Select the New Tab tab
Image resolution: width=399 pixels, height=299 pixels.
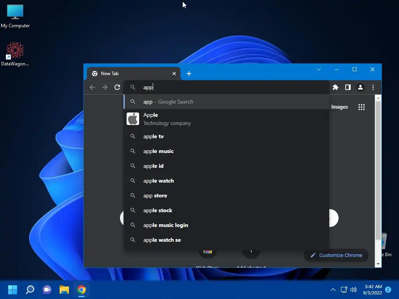[x=134, y=74]
